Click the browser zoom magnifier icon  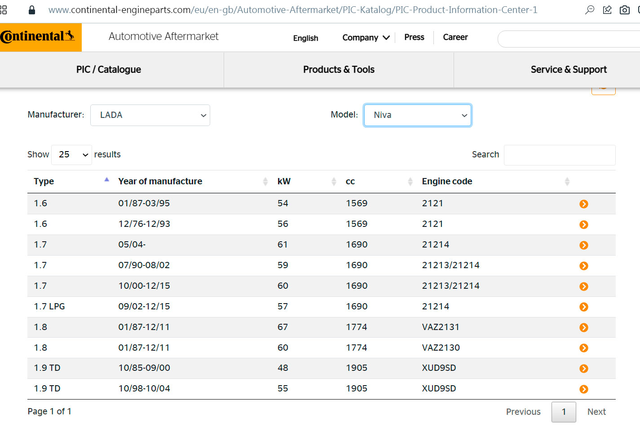[590, 10]
